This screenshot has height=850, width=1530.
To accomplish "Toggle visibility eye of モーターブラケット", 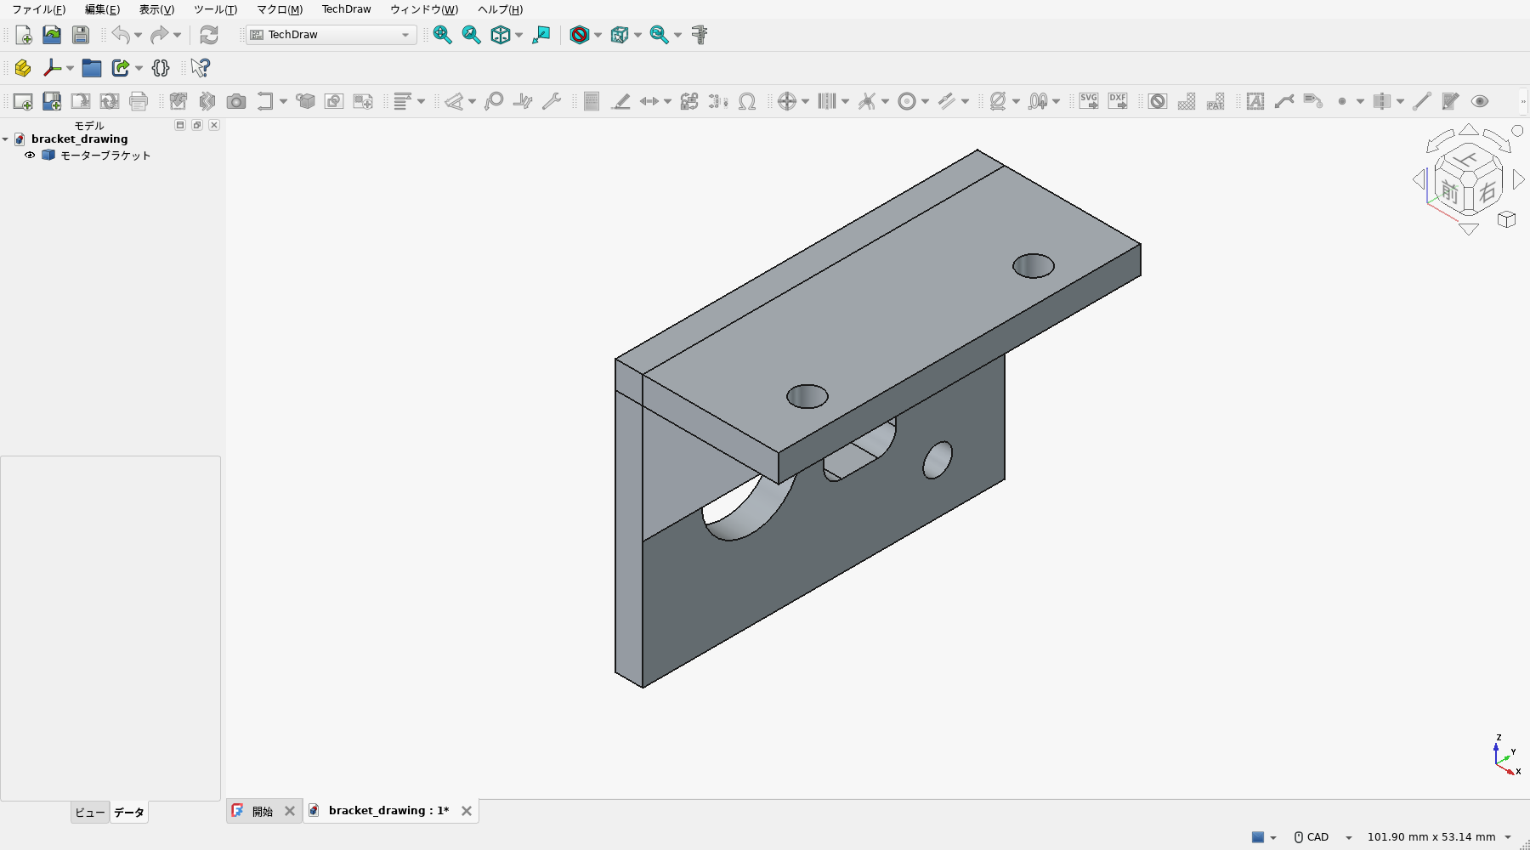I will [30, 156].
